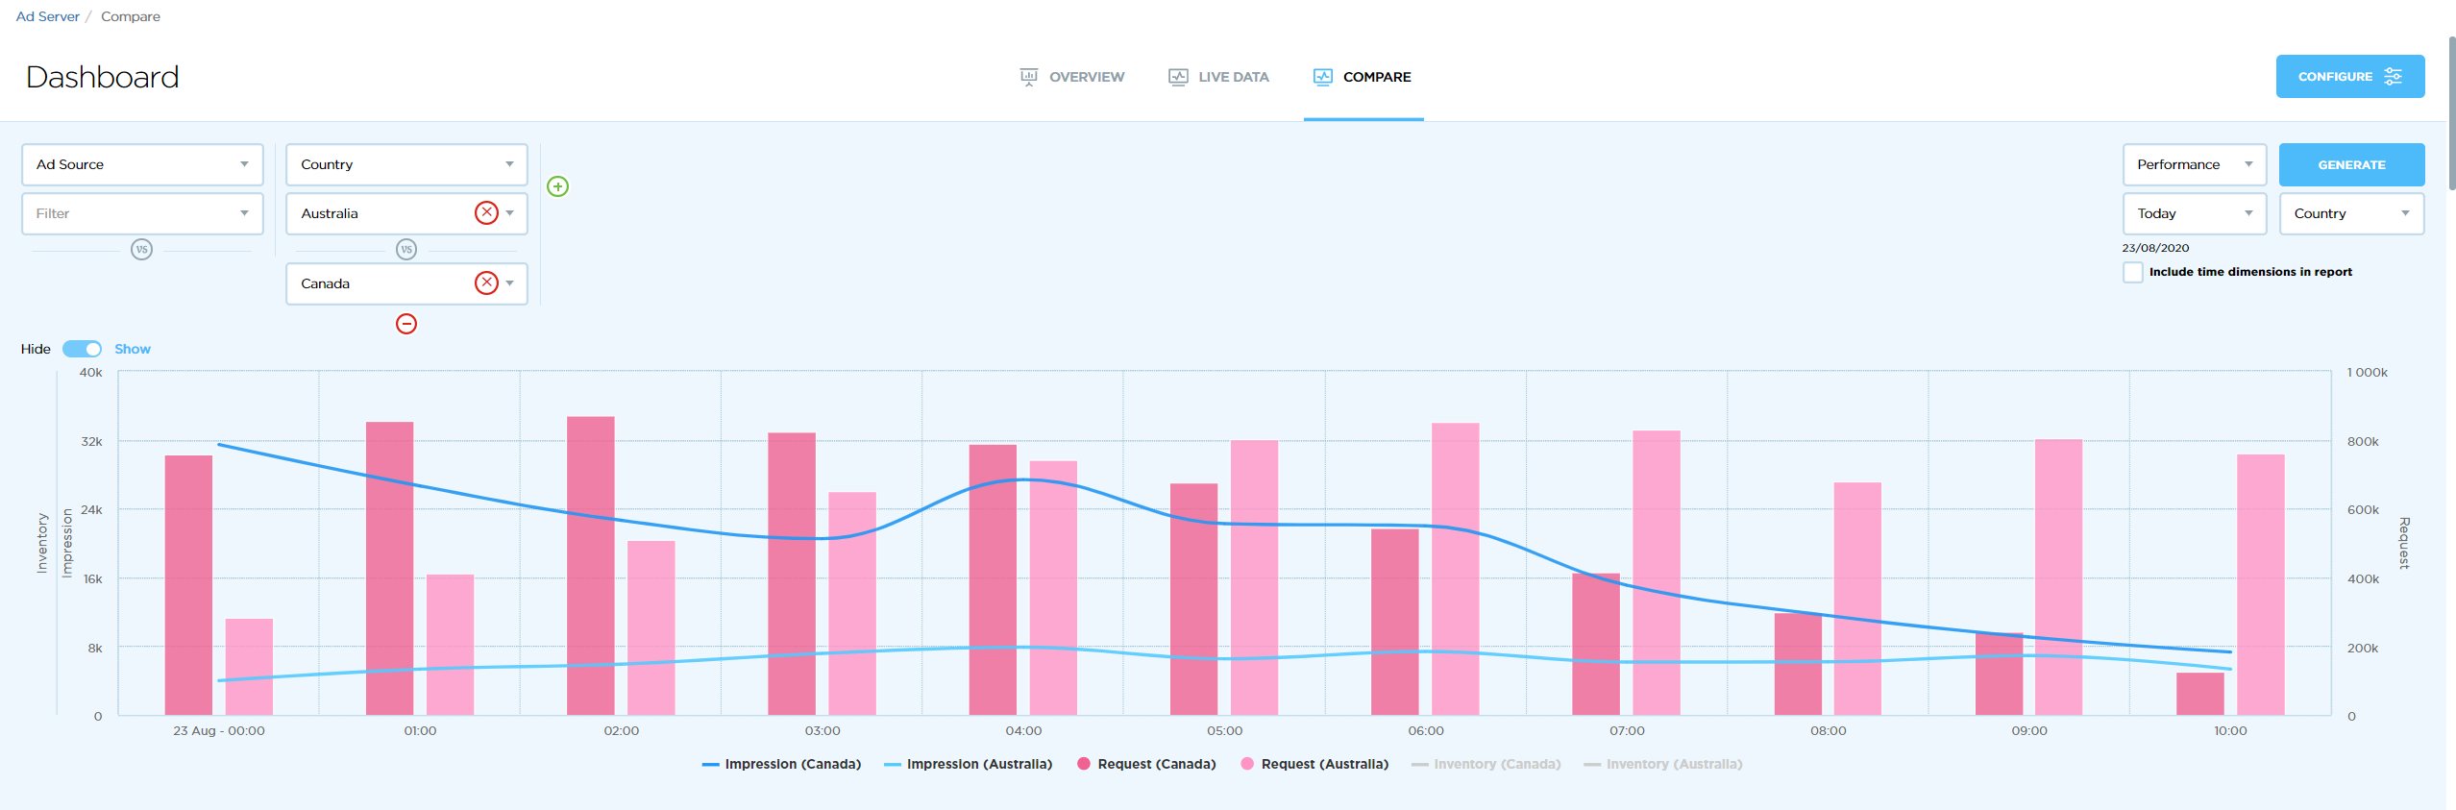Viewport: 2456px width, 810px height.
Task: Enable Include time dimensions in report checkbox
Action: [x=2133, y=272]
